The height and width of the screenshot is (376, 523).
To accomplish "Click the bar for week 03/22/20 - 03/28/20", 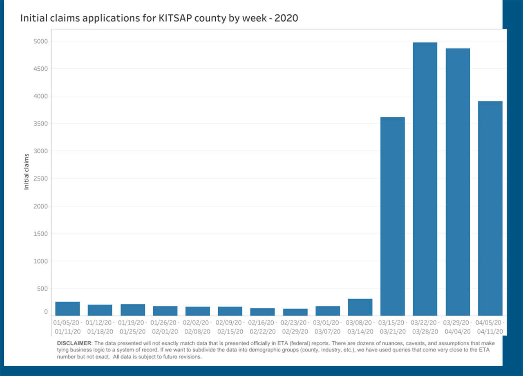I will pyautogui.click(x=425, y=179).
